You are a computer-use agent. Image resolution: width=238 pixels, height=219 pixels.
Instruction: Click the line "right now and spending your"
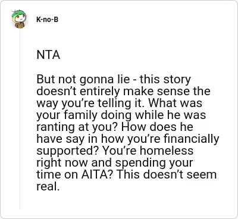click(114, 163)
